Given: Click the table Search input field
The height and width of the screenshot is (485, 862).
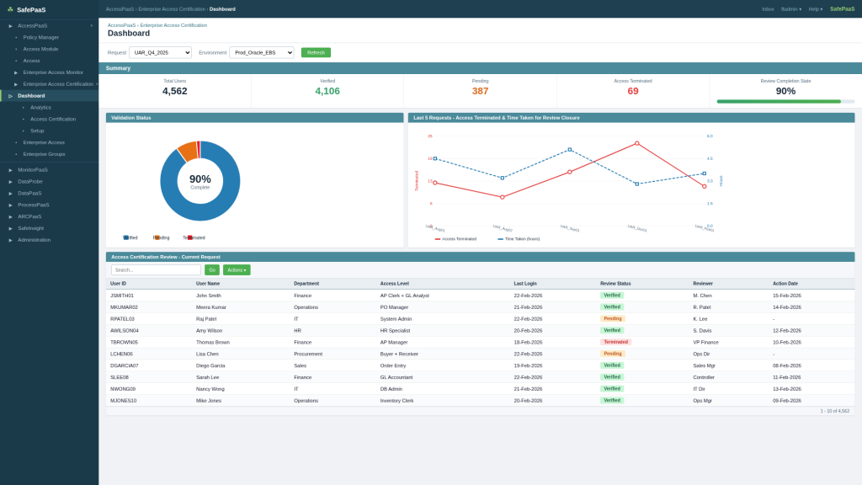Looking at the screenshot, I should 156,270.
